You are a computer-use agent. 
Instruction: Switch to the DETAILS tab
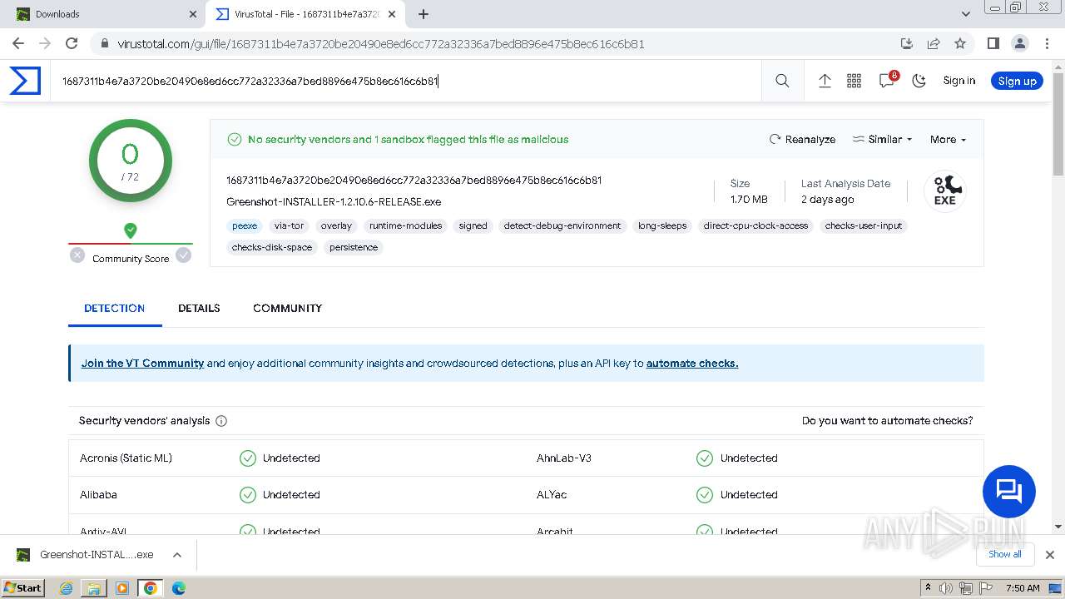tap(199, 309)
